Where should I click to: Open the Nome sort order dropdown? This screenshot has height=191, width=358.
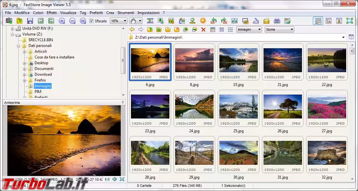[x=279, y=30]
